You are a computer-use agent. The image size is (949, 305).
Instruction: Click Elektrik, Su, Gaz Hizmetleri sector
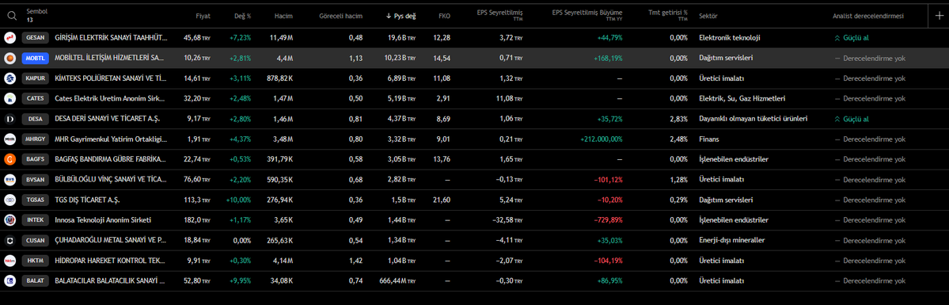click(x=742, y=99)
